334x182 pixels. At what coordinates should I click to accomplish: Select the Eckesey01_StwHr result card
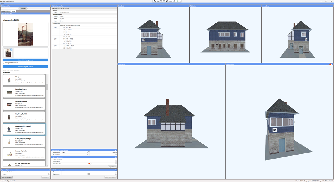[24, 154]
